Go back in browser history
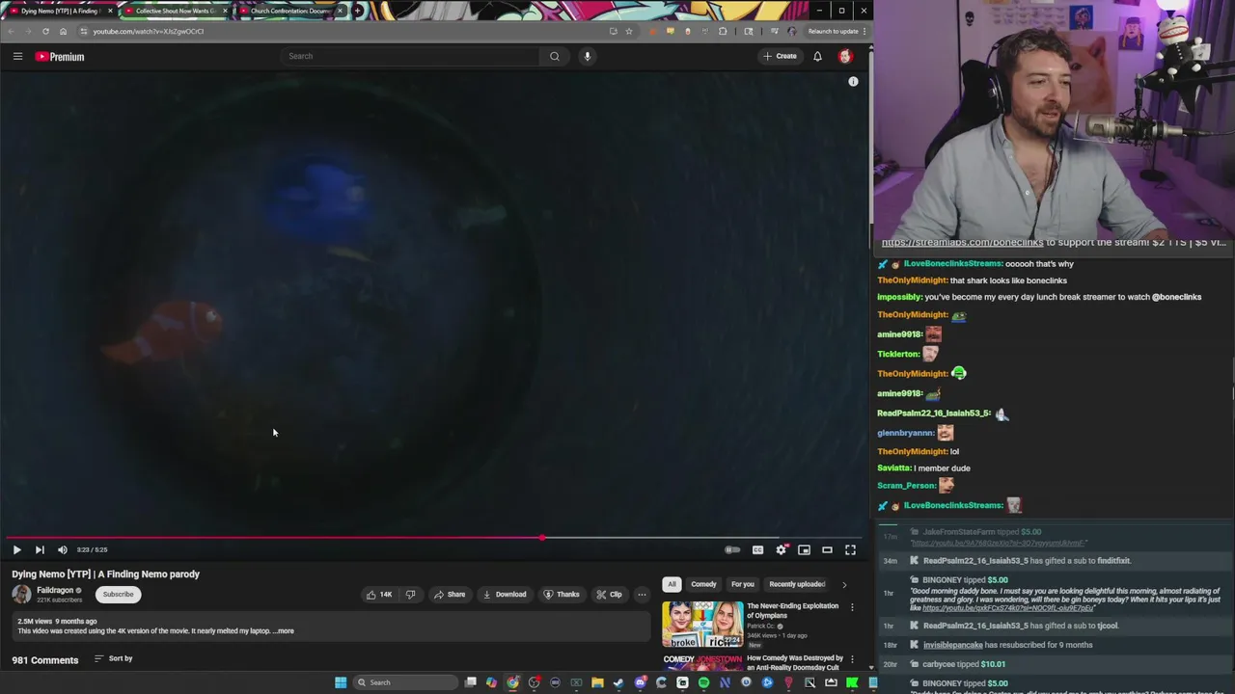Viewport: 1235px width, 694px height. (11, 31)
